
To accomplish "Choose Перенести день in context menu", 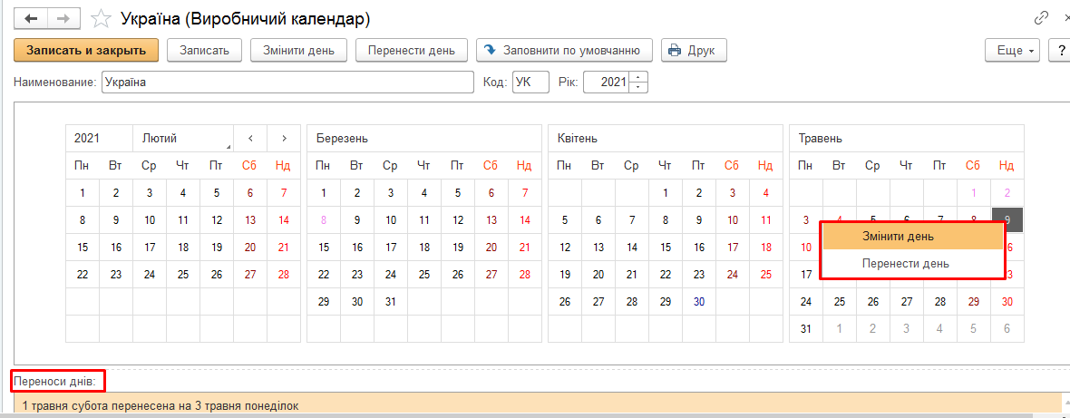I will (x=912, y=264).
